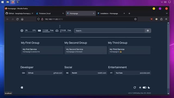Click the volume speaker tray icon
This screenshot has width=174, height=98.
(x=165, y=2)
